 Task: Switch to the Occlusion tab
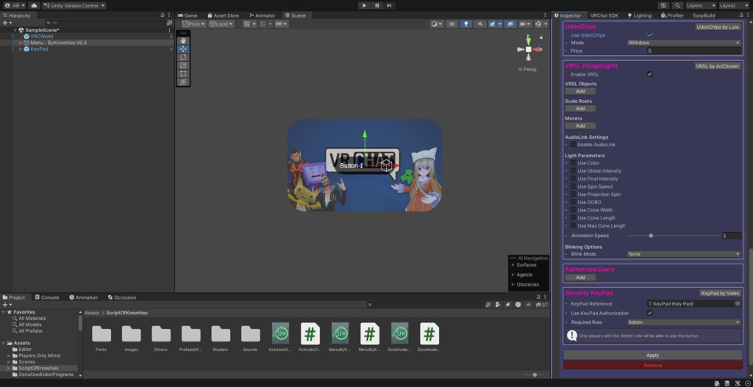coord(121,297)
